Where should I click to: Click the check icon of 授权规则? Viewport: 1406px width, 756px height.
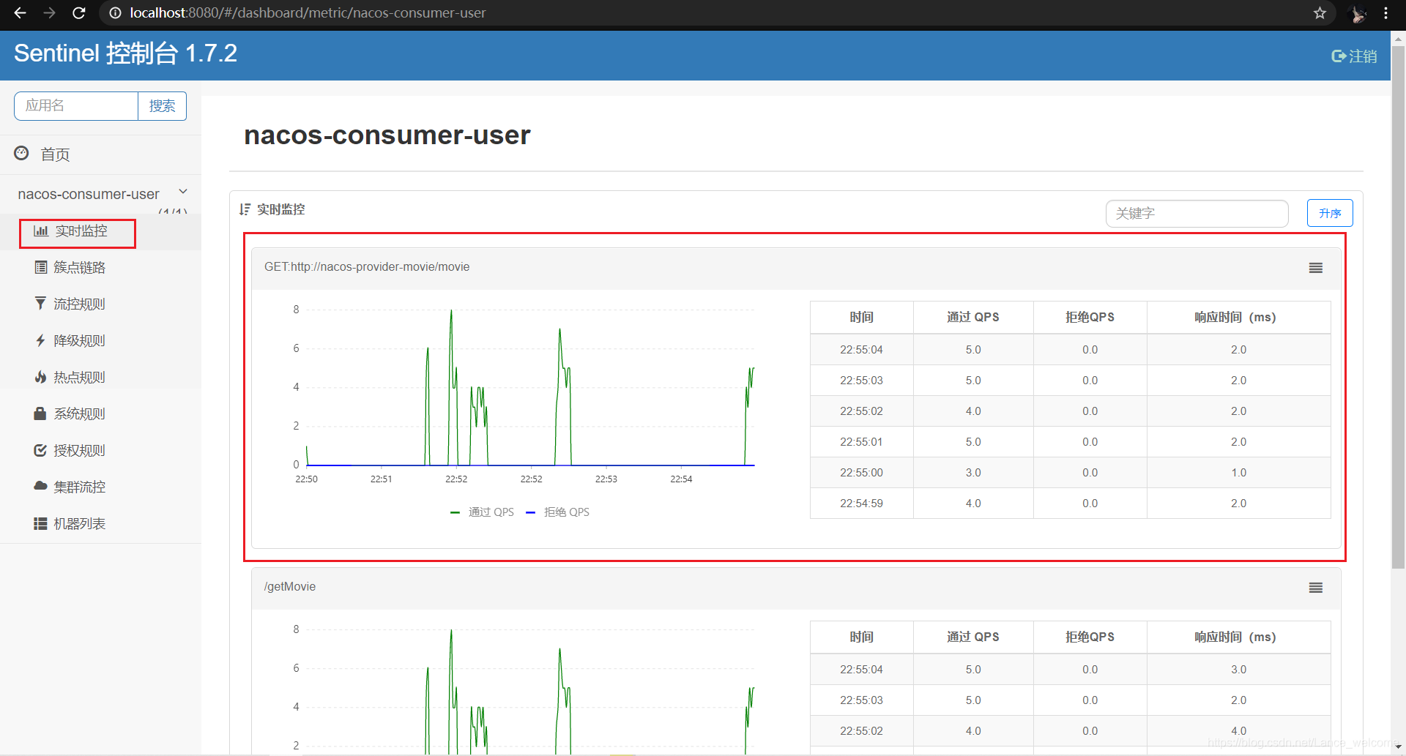pyautogui.click(x=40, y=450)
